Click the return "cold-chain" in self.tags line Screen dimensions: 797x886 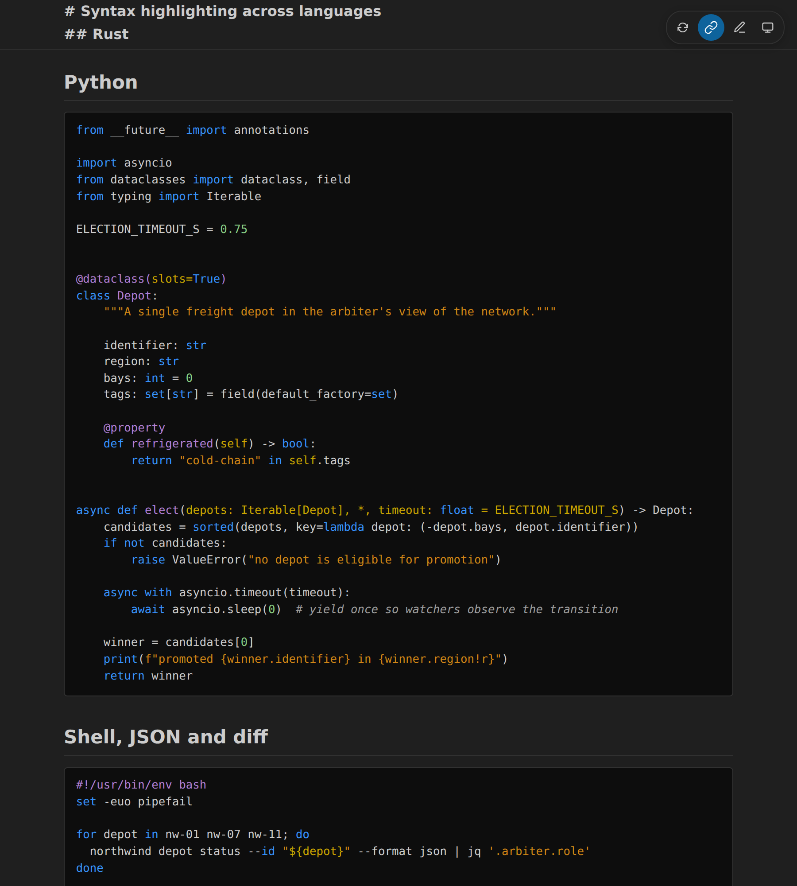[x=241, y=461]
